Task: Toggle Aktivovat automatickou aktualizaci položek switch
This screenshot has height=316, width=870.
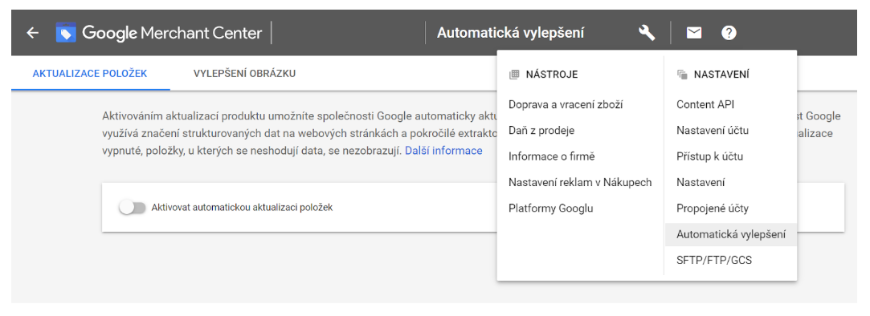Action: point(132,208)
